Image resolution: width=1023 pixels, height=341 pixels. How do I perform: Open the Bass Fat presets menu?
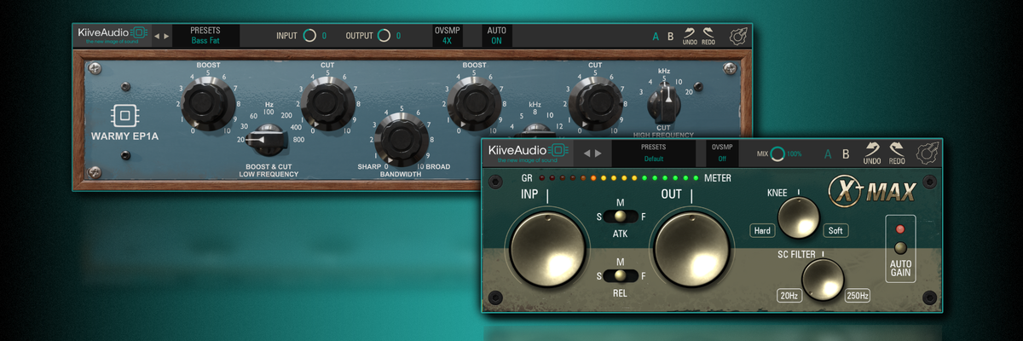tap(205, 35)
